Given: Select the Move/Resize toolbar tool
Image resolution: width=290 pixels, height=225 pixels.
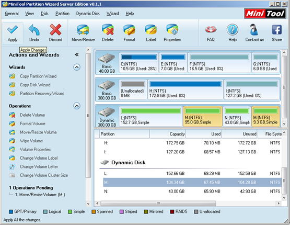Looking at the screenshot, I should [83, 33].
